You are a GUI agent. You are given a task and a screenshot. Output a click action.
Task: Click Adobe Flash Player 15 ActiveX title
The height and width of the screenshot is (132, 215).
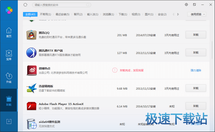pyautogui.click(x=61, y=104)
